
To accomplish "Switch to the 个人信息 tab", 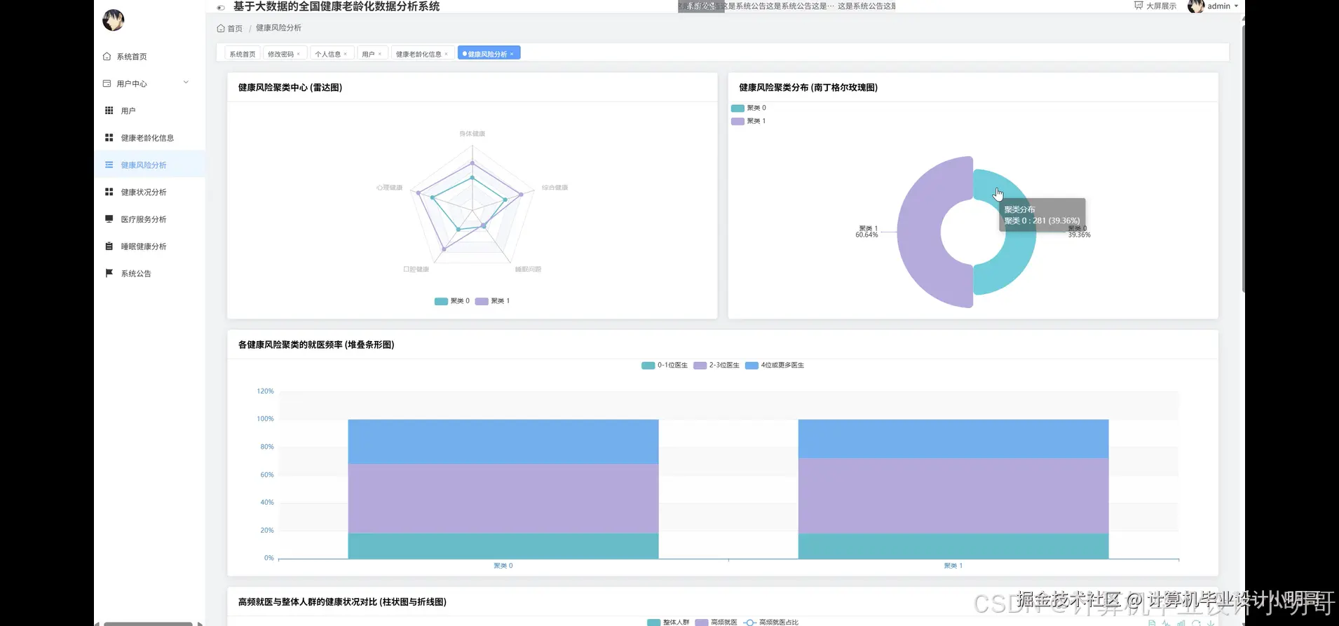I will pyautogui.click(x=327, y=54).
